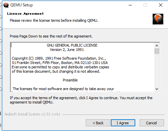Click the GNU GENERAL PUBLIC LICENSE title

(72, 45)
